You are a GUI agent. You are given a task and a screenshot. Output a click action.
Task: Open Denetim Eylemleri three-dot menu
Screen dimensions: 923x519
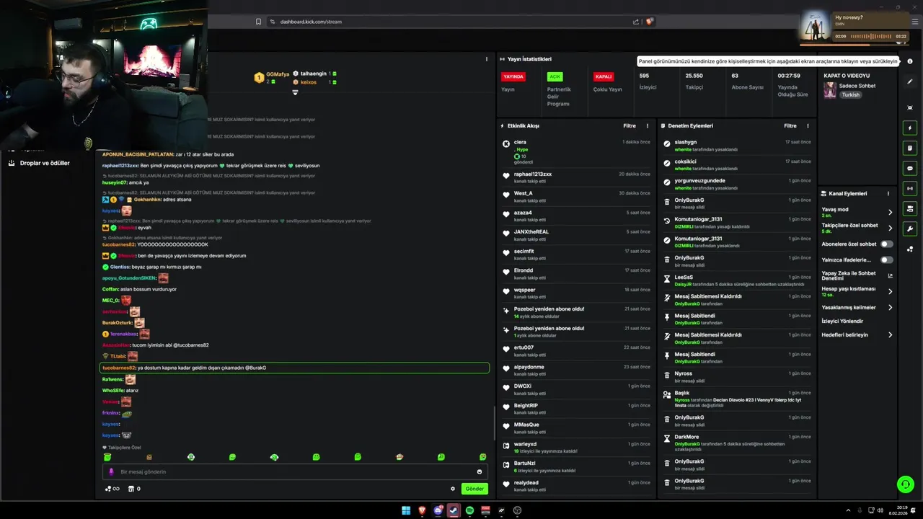click(808, 125)
